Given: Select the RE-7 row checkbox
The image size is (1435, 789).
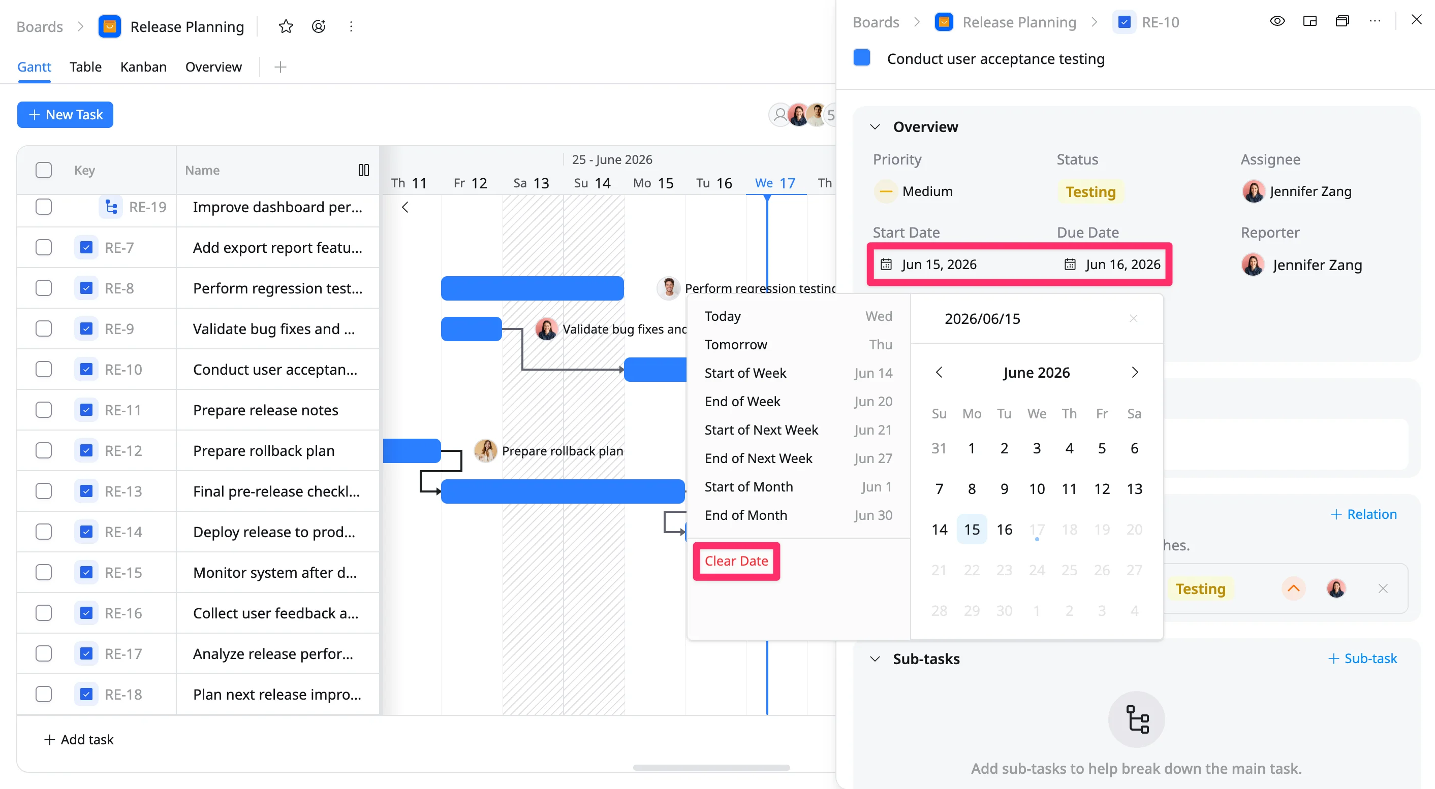Looking at the screenshot, I should tap(44, 248).
